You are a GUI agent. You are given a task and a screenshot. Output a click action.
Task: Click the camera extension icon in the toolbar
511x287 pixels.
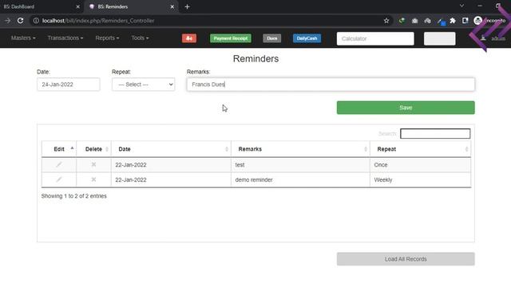[414, 21]
